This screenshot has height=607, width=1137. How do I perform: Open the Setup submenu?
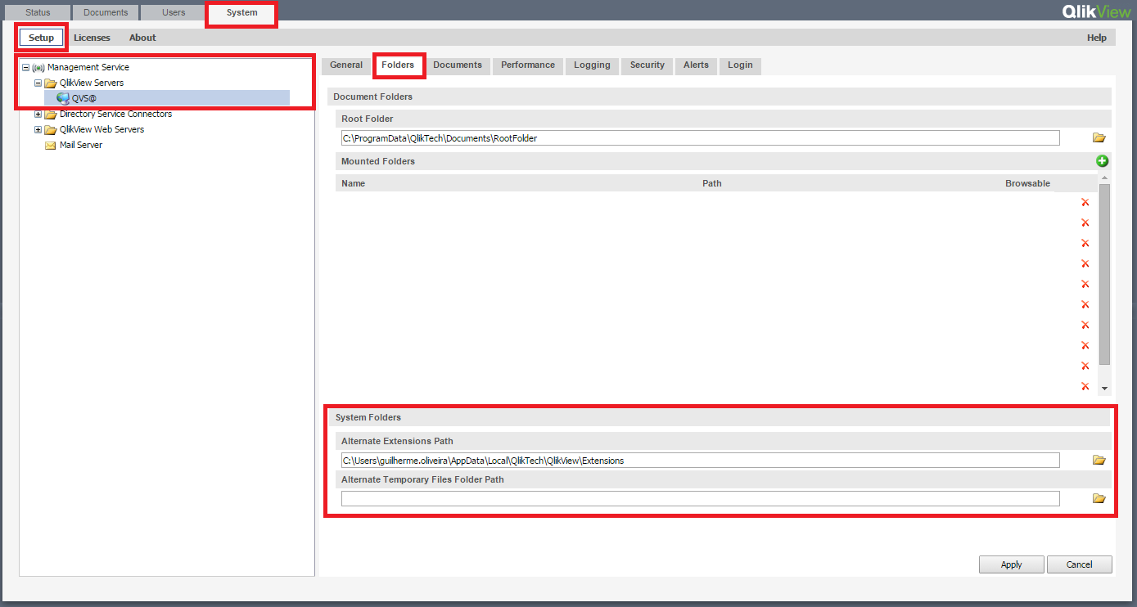(41, 38)
